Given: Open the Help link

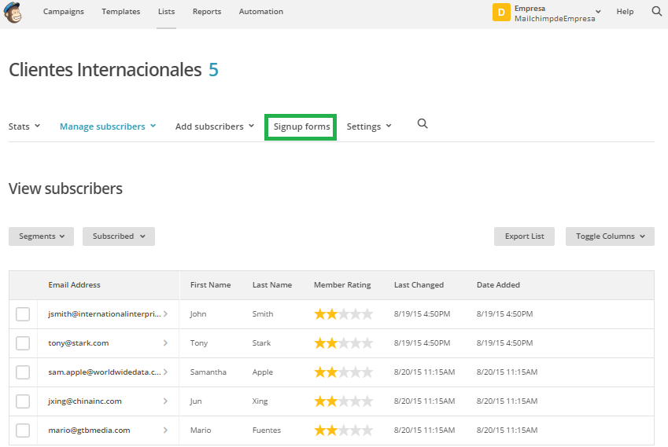Looking at the screenshot, I should tap(625, 12).
